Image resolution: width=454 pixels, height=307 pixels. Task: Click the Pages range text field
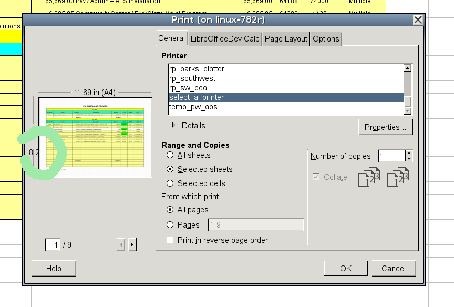[x=256, y=225]
